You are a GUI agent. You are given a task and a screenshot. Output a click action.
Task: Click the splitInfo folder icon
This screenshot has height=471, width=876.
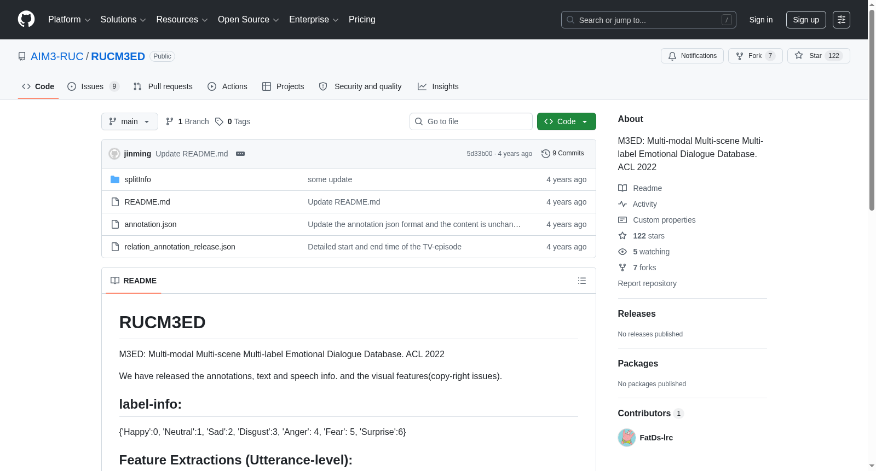[x=115, y=179]
